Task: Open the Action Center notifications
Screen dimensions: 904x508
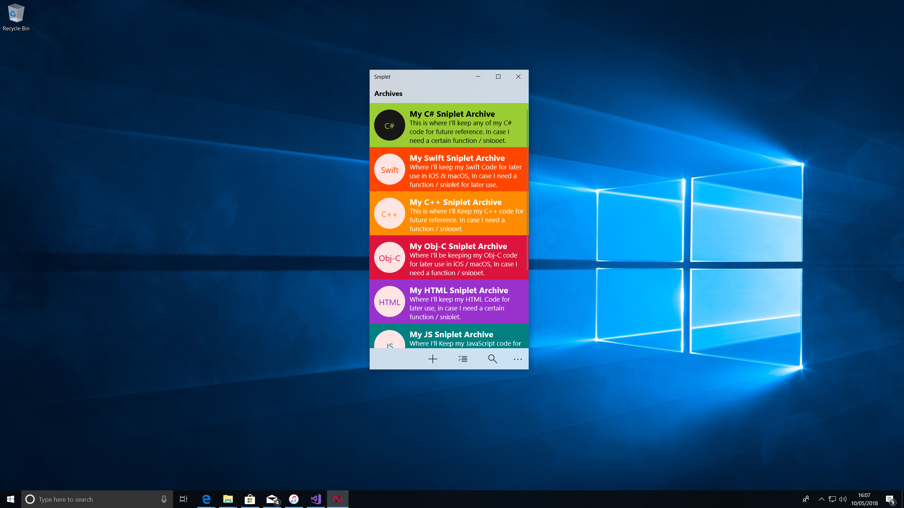Action: point(890,499)
